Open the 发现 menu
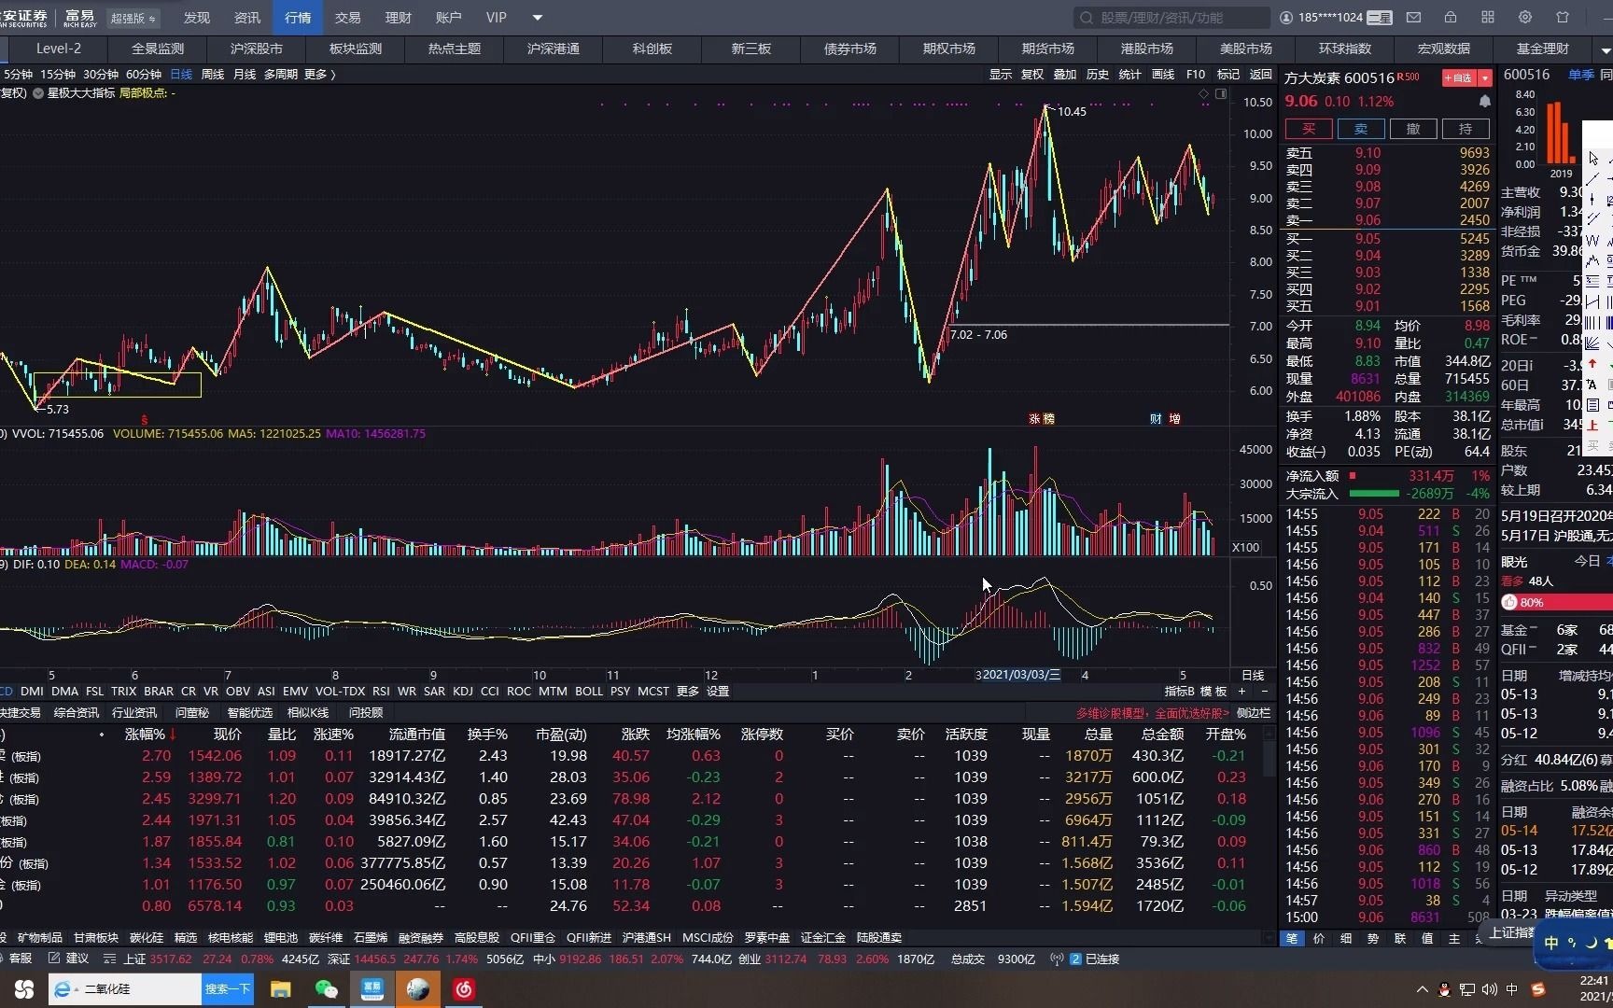The width and height of the screenshot is (1613, 1008). point(197,18)
